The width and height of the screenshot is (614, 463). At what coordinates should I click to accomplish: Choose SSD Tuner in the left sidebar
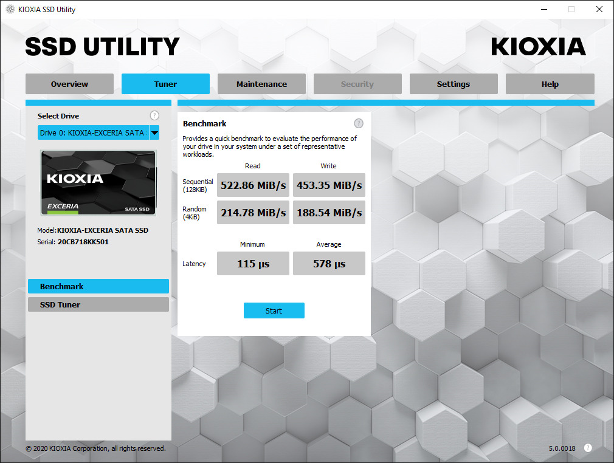(98, 304)
